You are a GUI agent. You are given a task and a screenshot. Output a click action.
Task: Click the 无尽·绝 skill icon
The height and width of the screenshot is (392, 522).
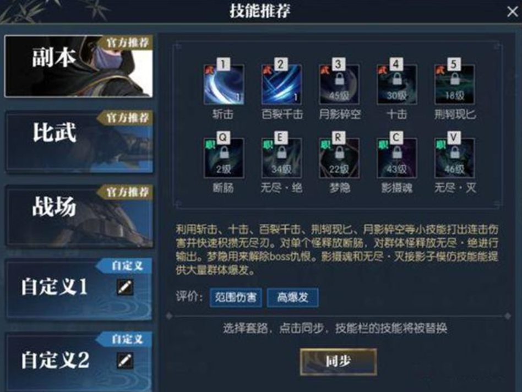pos(281,158)
